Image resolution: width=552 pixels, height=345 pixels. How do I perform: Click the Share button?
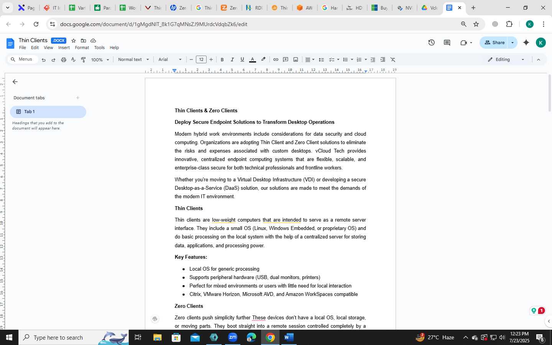tap(494, 43)
